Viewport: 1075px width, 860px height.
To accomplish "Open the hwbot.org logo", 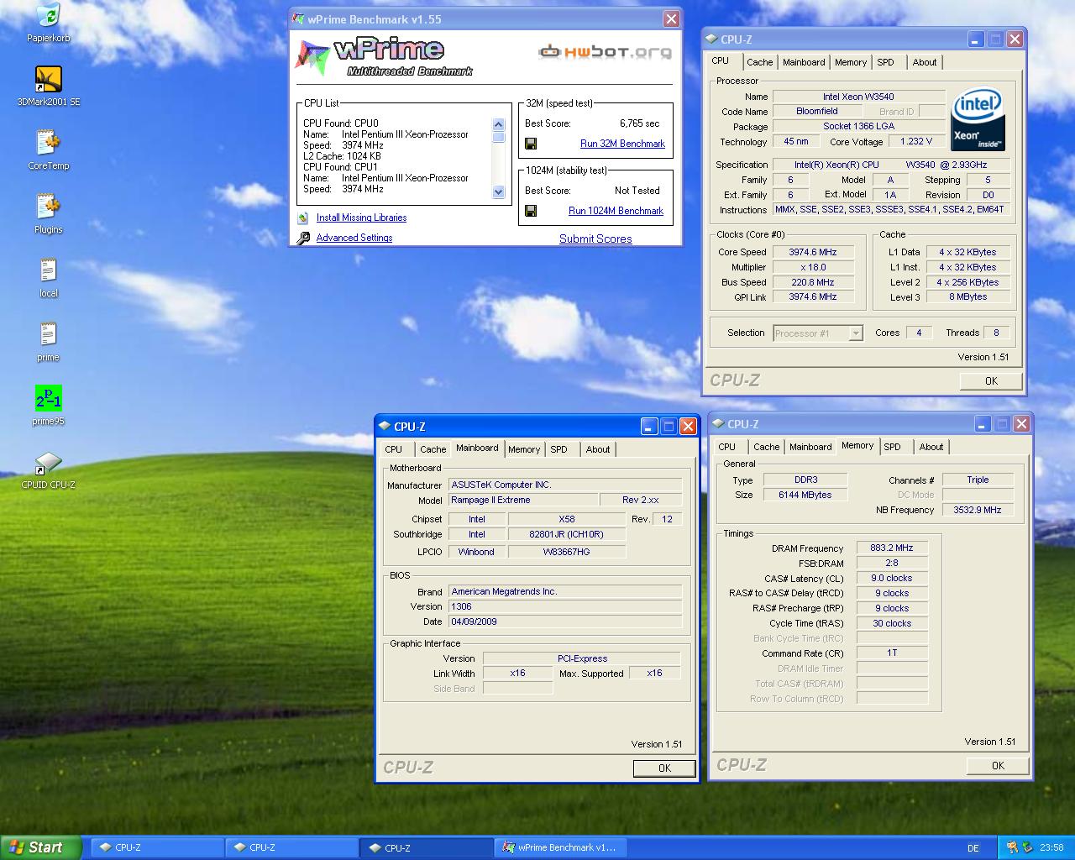I will [x=605, y=52].
